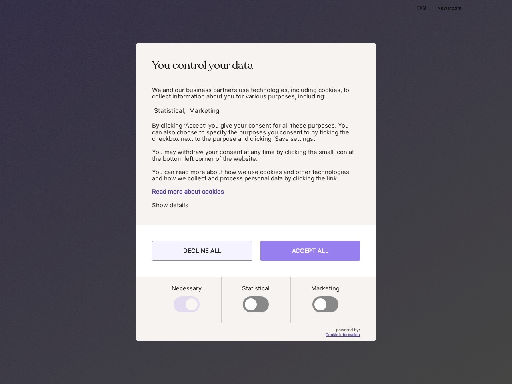This screenshot has width=512, height=384.
Task: Open the 'Read more about cookies' link
Action: (188, 192)
